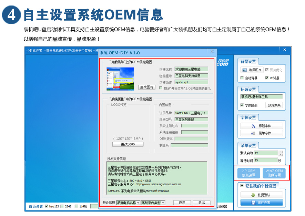The image size is (305, 216).
Task: Click the 保存设置 disk icon
Action: coord(253,203)
